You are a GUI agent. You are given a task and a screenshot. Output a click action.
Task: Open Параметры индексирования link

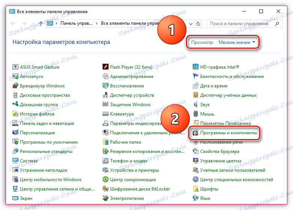coord(136,123)
